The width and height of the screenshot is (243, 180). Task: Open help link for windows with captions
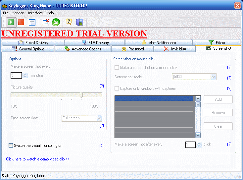[229, 89]
